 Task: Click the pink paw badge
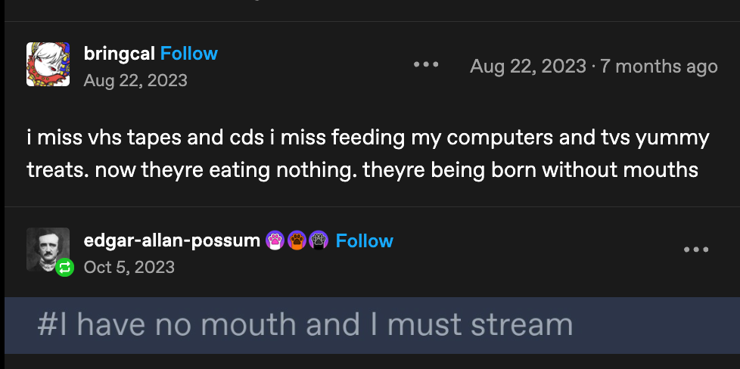click(x=275, y=241)
